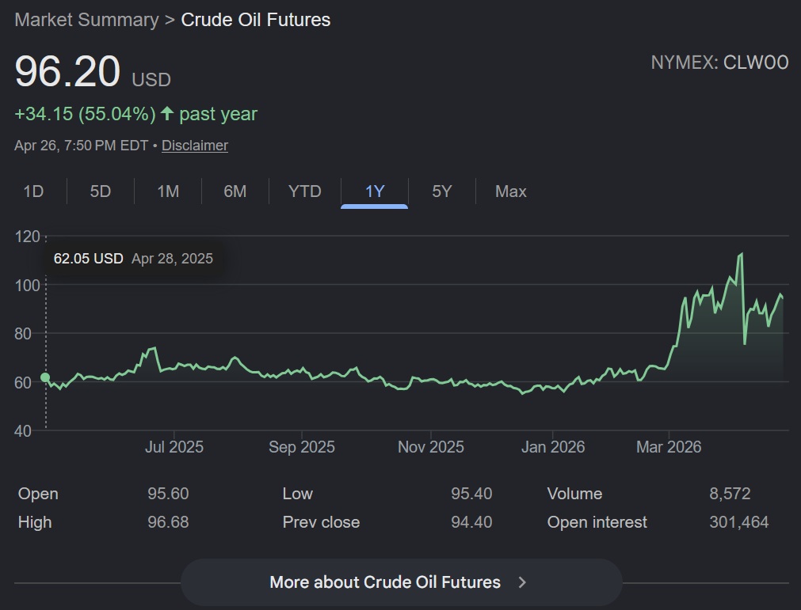Switch to the 6M range tab
Screen dimensions: 801x610
pos(235,191)
